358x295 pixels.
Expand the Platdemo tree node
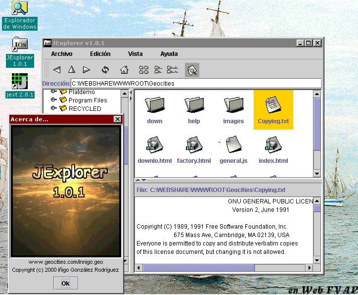53,92
